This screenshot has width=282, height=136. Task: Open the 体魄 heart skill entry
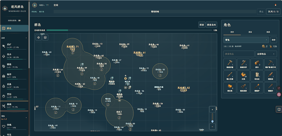pyautogui.click(x=14, y=126)
